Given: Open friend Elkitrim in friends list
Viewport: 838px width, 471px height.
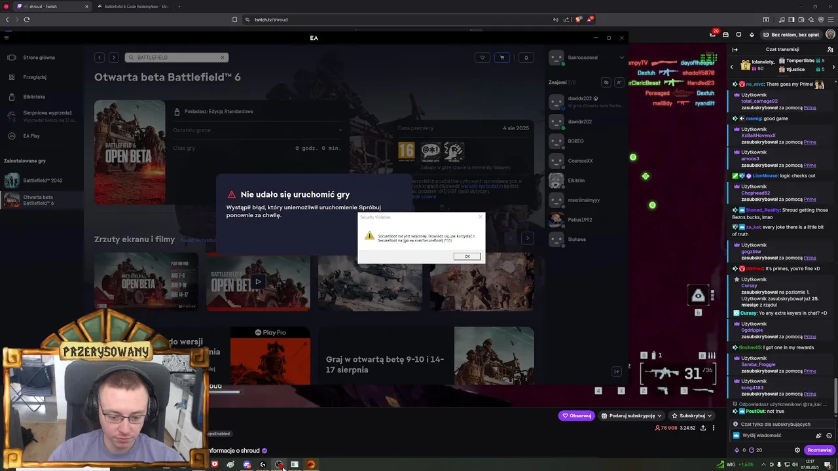Looking at the screenshot, I should click(586, 181).
